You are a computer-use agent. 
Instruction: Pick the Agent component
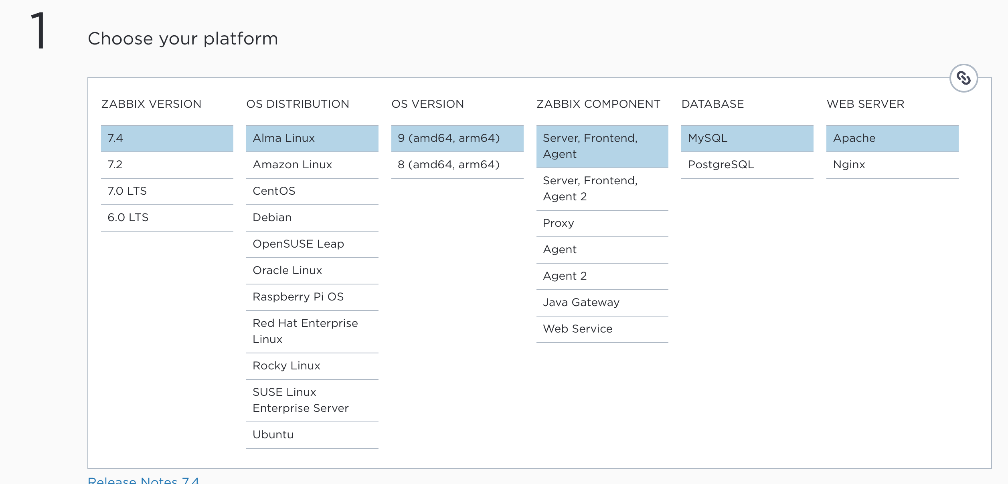tap(602, 250)
